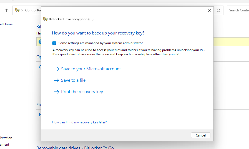Click the 'BitLocker Drive Encryption (C:)' title text
Image resolution: width=249 pixels, height=149 pixels.
click(x=71, y=19)
